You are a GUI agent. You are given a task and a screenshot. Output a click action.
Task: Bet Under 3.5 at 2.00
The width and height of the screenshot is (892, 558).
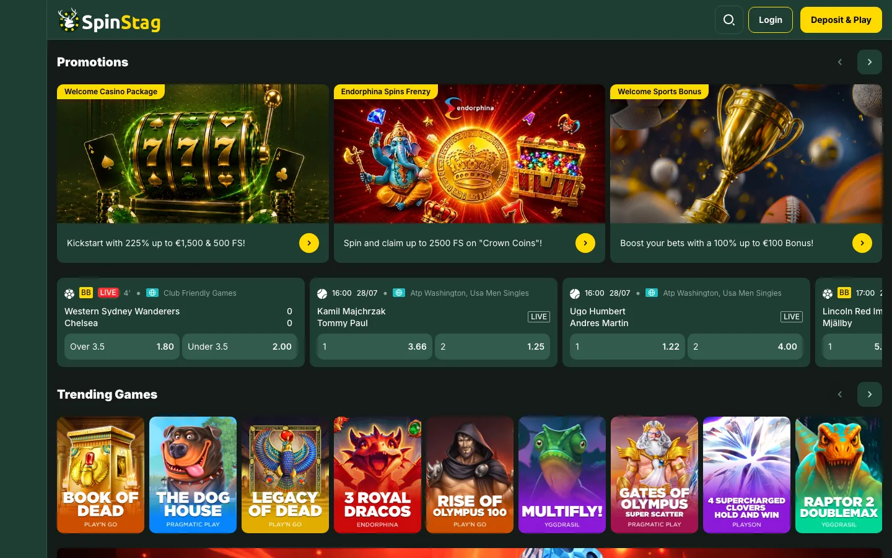coord(240,347)
